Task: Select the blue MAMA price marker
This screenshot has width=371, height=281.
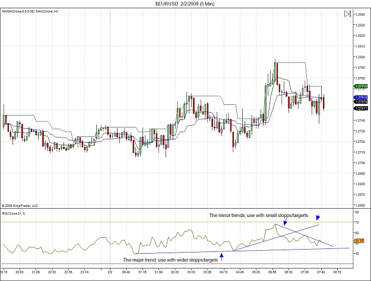Action: point(360,97)
